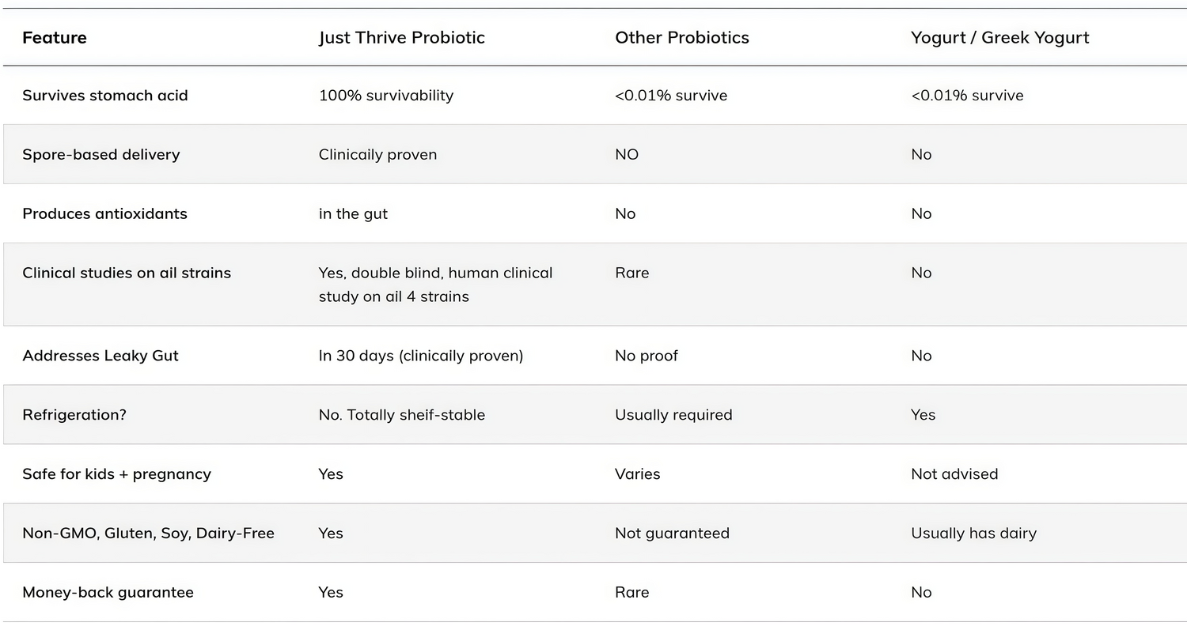The image size is (1187, 626).
Task: Select the '100% survivability' cell
Action: (x=386, y=96)
